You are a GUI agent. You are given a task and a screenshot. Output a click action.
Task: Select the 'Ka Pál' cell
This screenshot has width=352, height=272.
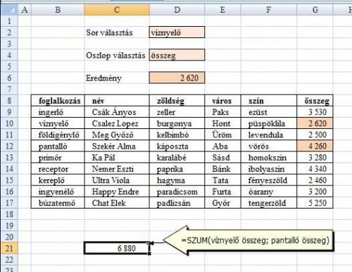117,157
